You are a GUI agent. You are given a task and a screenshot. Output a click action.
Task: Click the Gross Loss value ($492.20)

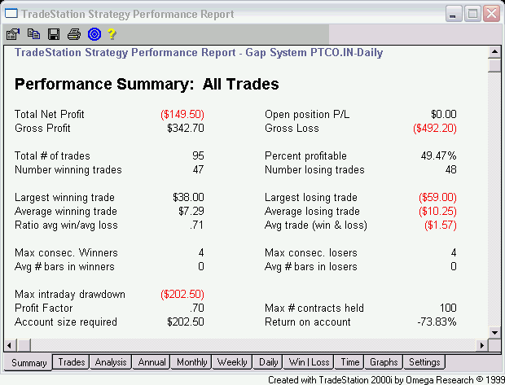(435, 128)
